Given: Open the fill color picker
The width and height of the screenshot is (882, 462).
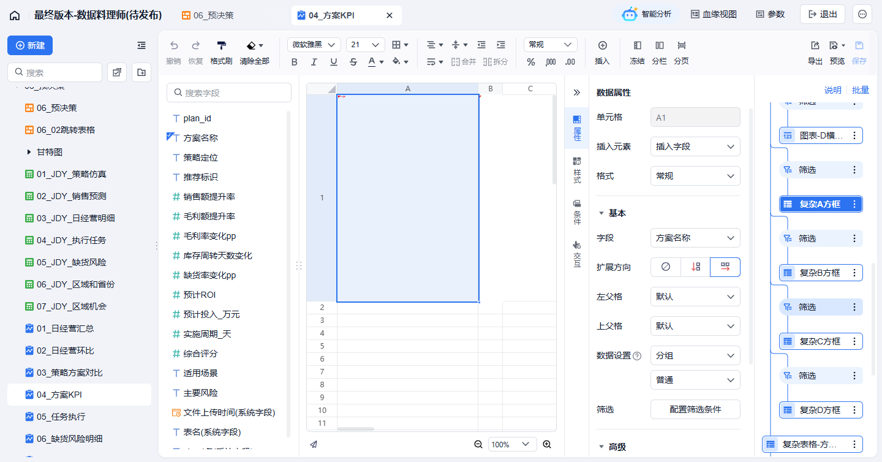Looking at the screenshot, I should [x=400, y=62].
